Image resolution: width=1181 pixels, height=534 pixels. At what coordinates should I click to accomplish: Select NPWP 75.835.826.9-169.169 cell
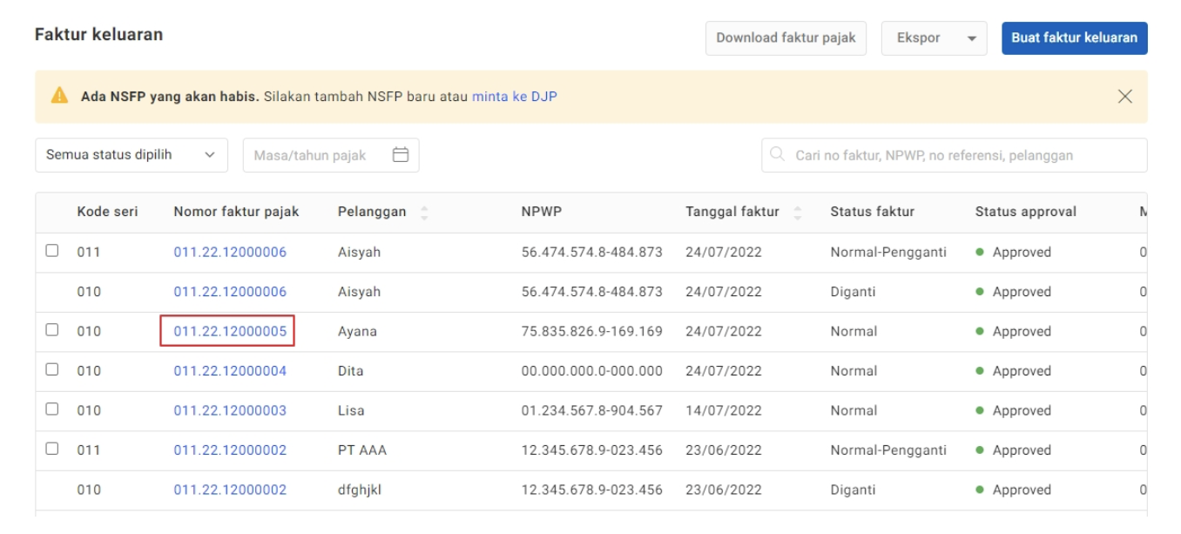tap(592, 332)
